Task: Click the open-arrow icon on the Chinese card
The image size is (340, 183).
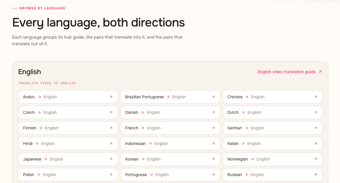Action: click(x=316, y=97)
